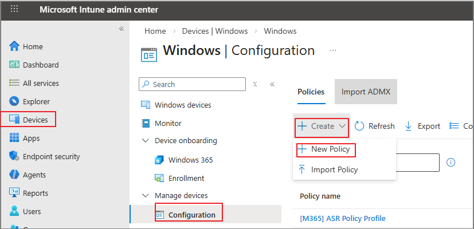
Task: Click the Refresh button
Action: pyautogui.click(x=375, y=126)
